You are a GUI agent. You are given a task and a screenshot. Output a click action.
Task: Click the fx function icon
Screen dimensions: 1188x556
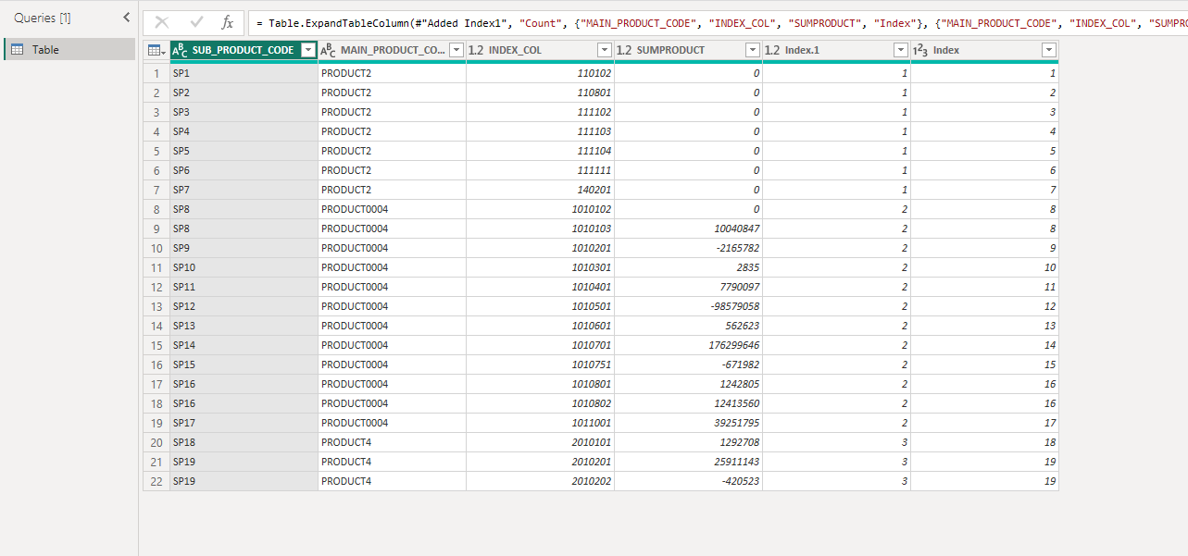coord(228,22)
